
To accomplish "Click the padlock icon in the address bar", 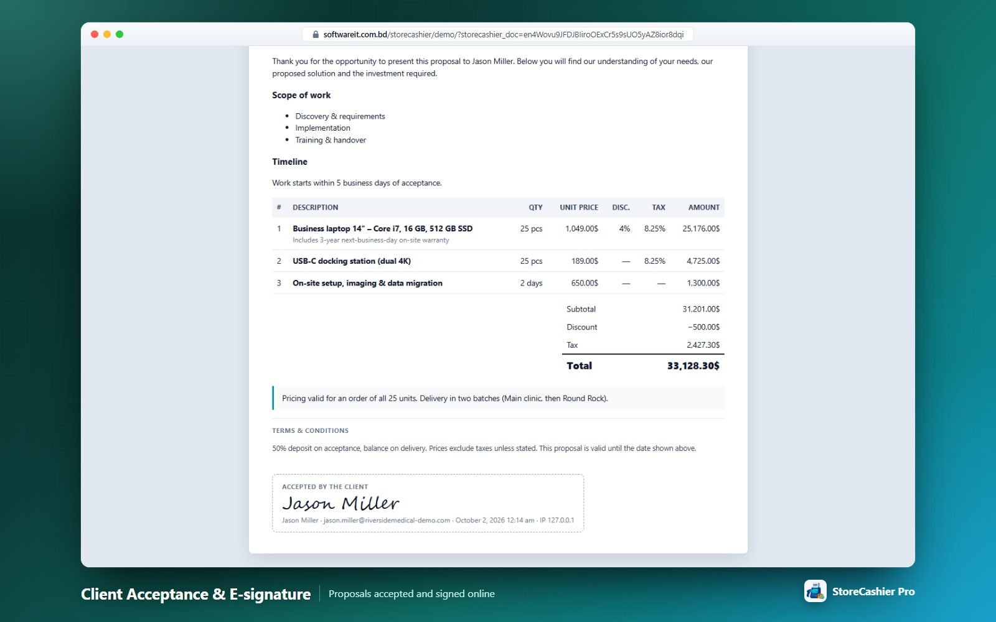I will pos(316,35).
